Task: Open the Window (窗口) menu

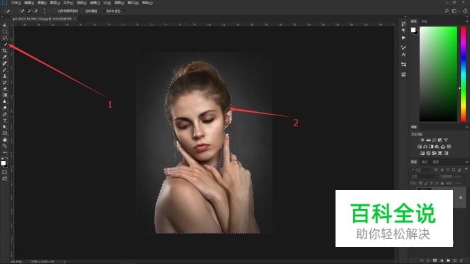Action: coord(133,3)
